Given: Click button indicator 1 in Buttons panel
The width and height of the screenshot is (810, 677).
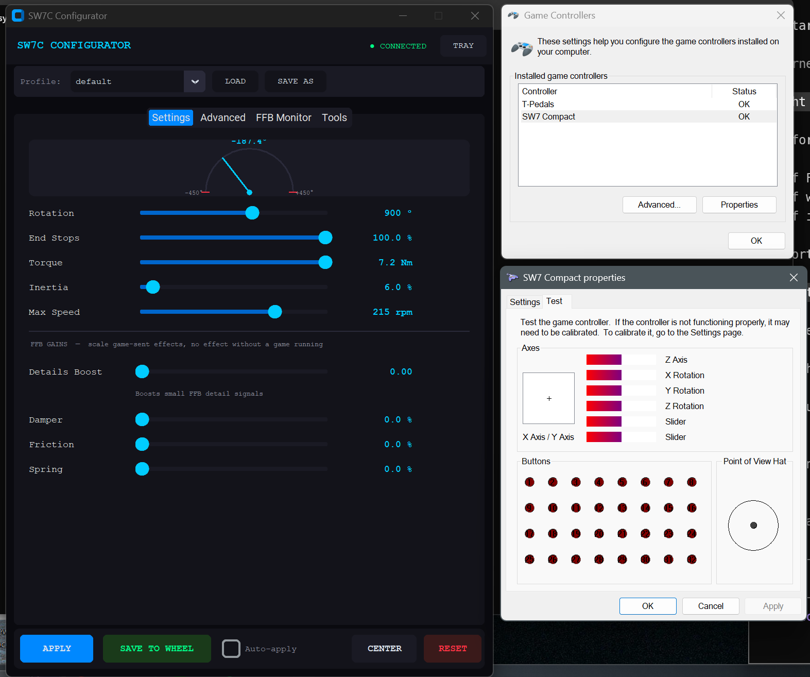Looking at the screenshot, I should (x=529, y=482).
